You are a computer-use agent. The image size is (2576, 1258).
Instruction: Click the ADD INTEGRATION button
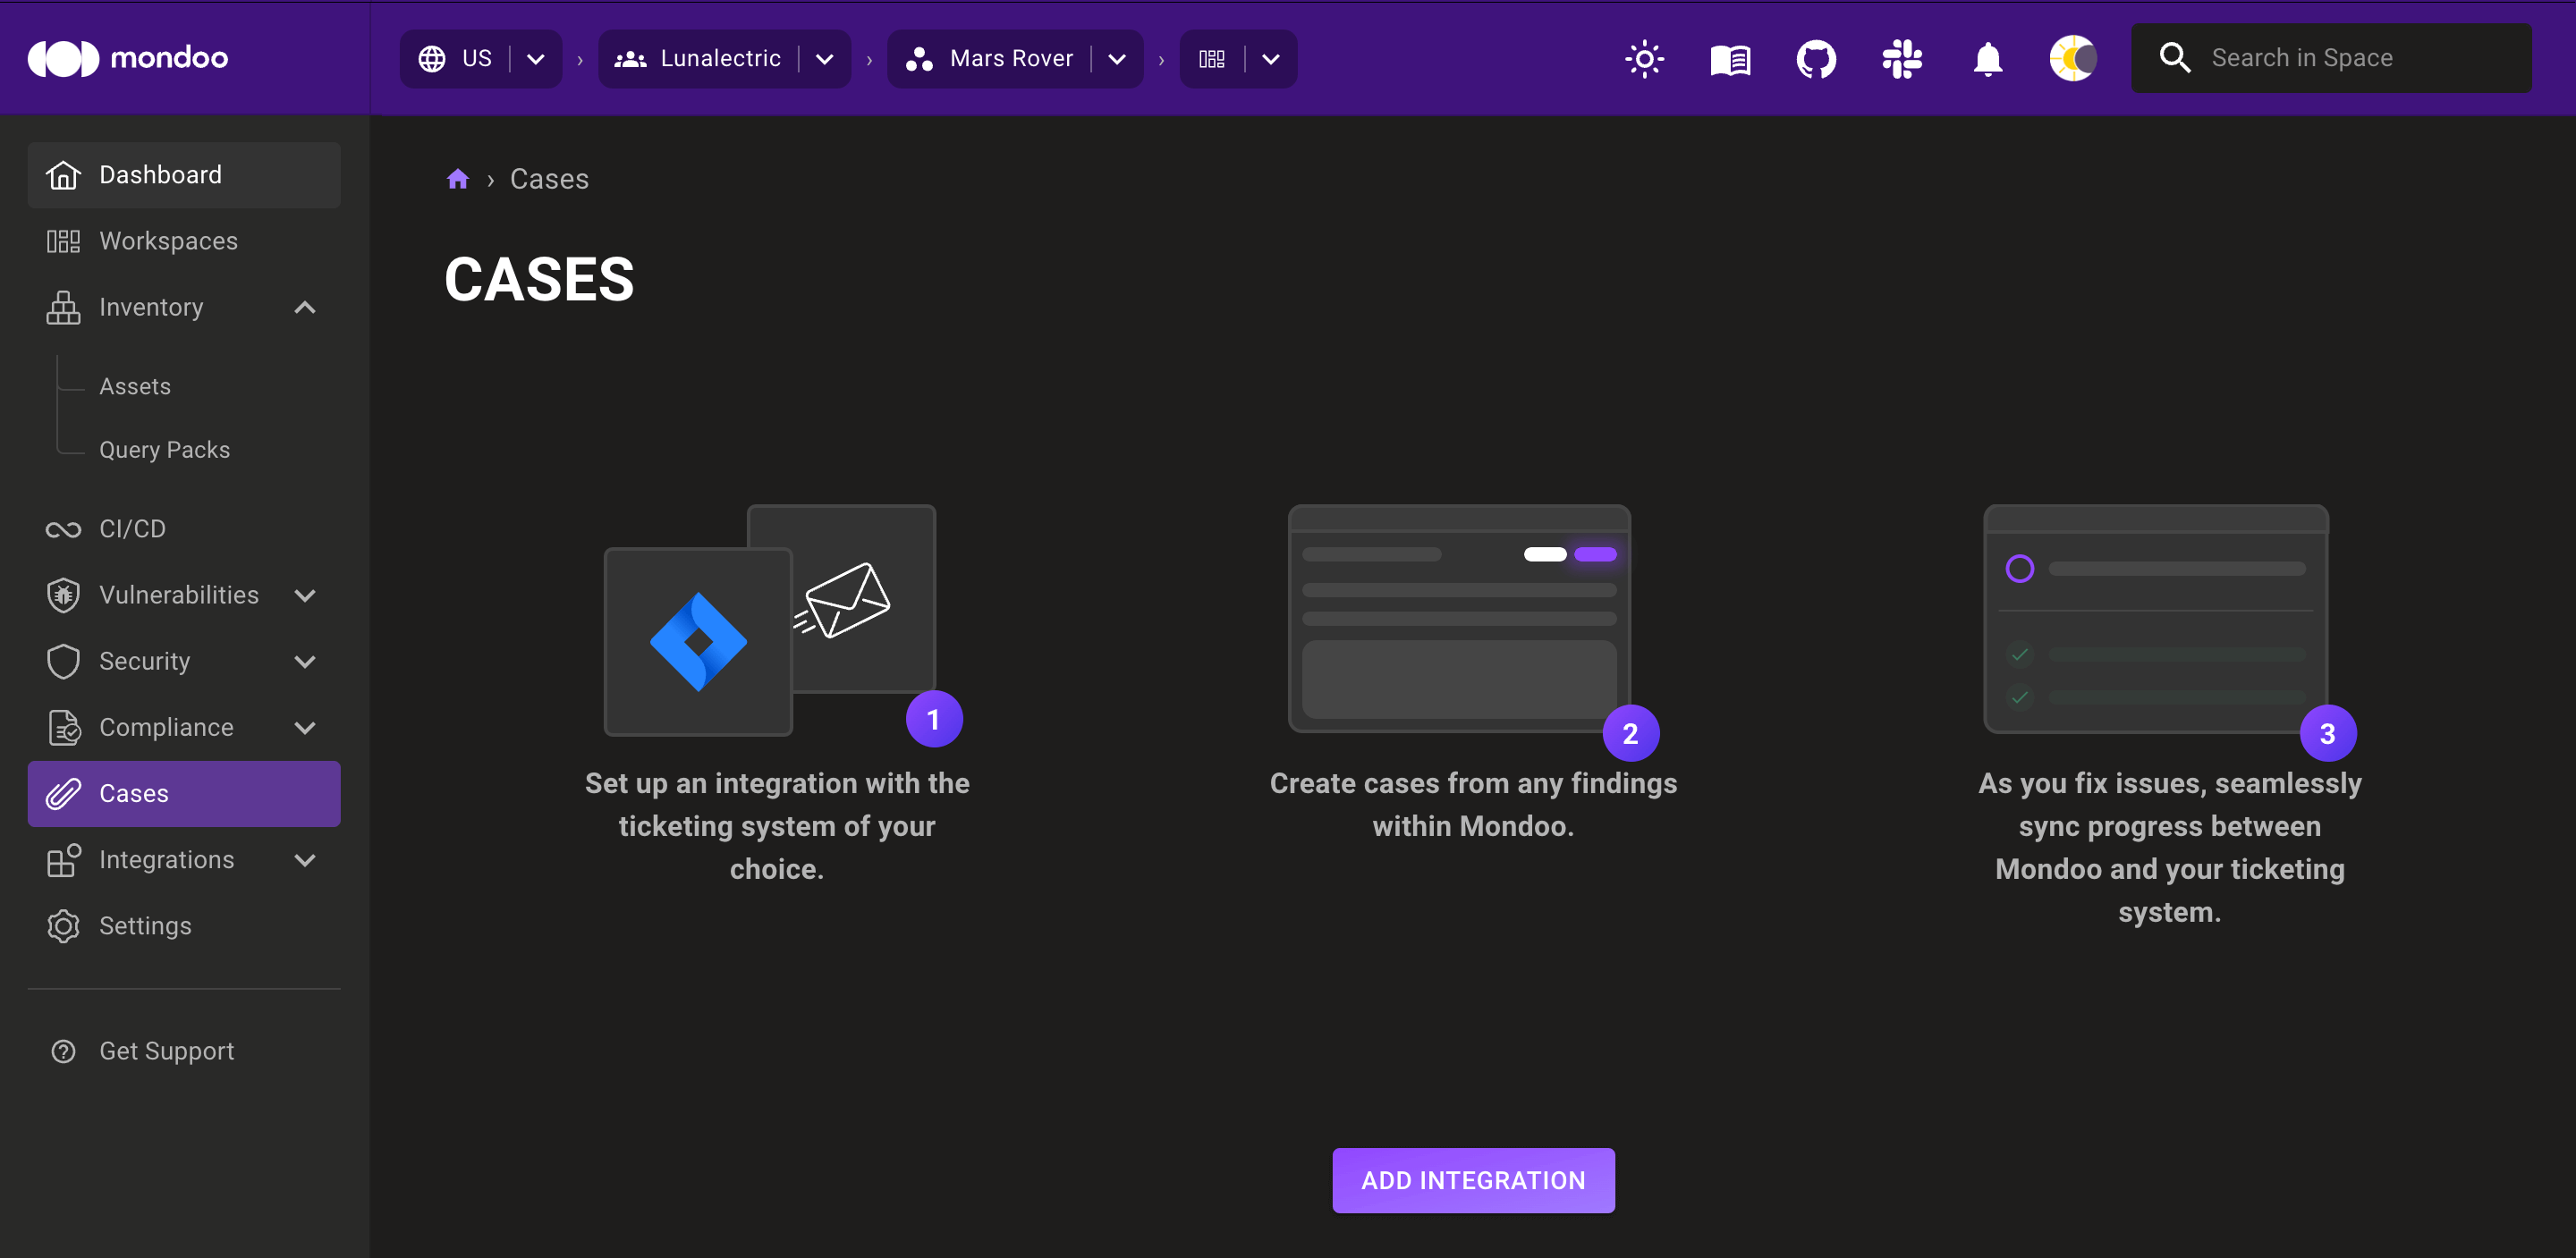click(1473, 1180)
